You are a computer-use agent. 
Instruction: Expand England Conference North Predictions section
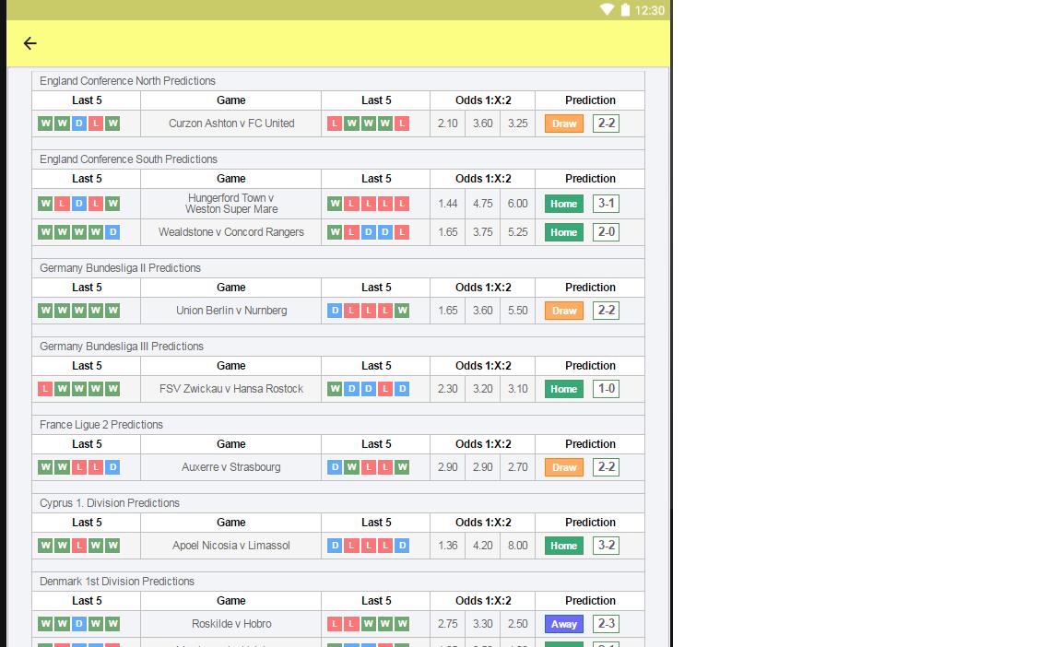tap(127, 81)
